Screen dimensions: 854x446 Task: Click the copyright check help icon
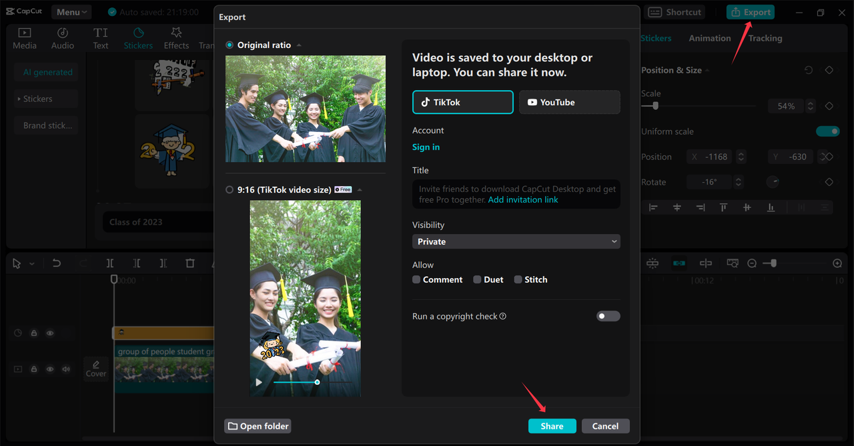[503, 316]
